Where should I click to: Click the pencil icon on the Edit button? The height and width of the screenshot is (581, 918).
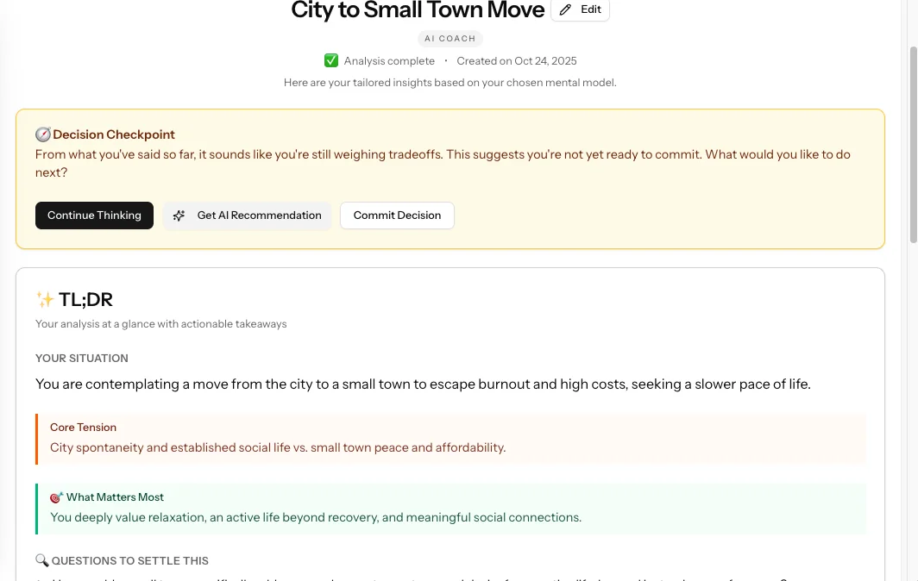click(566, 9)
